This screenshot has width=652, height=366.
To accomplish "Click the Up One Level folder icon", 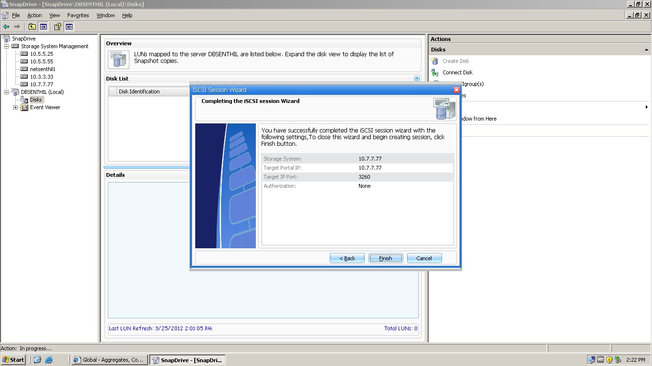I will click(x=32, y=27).
